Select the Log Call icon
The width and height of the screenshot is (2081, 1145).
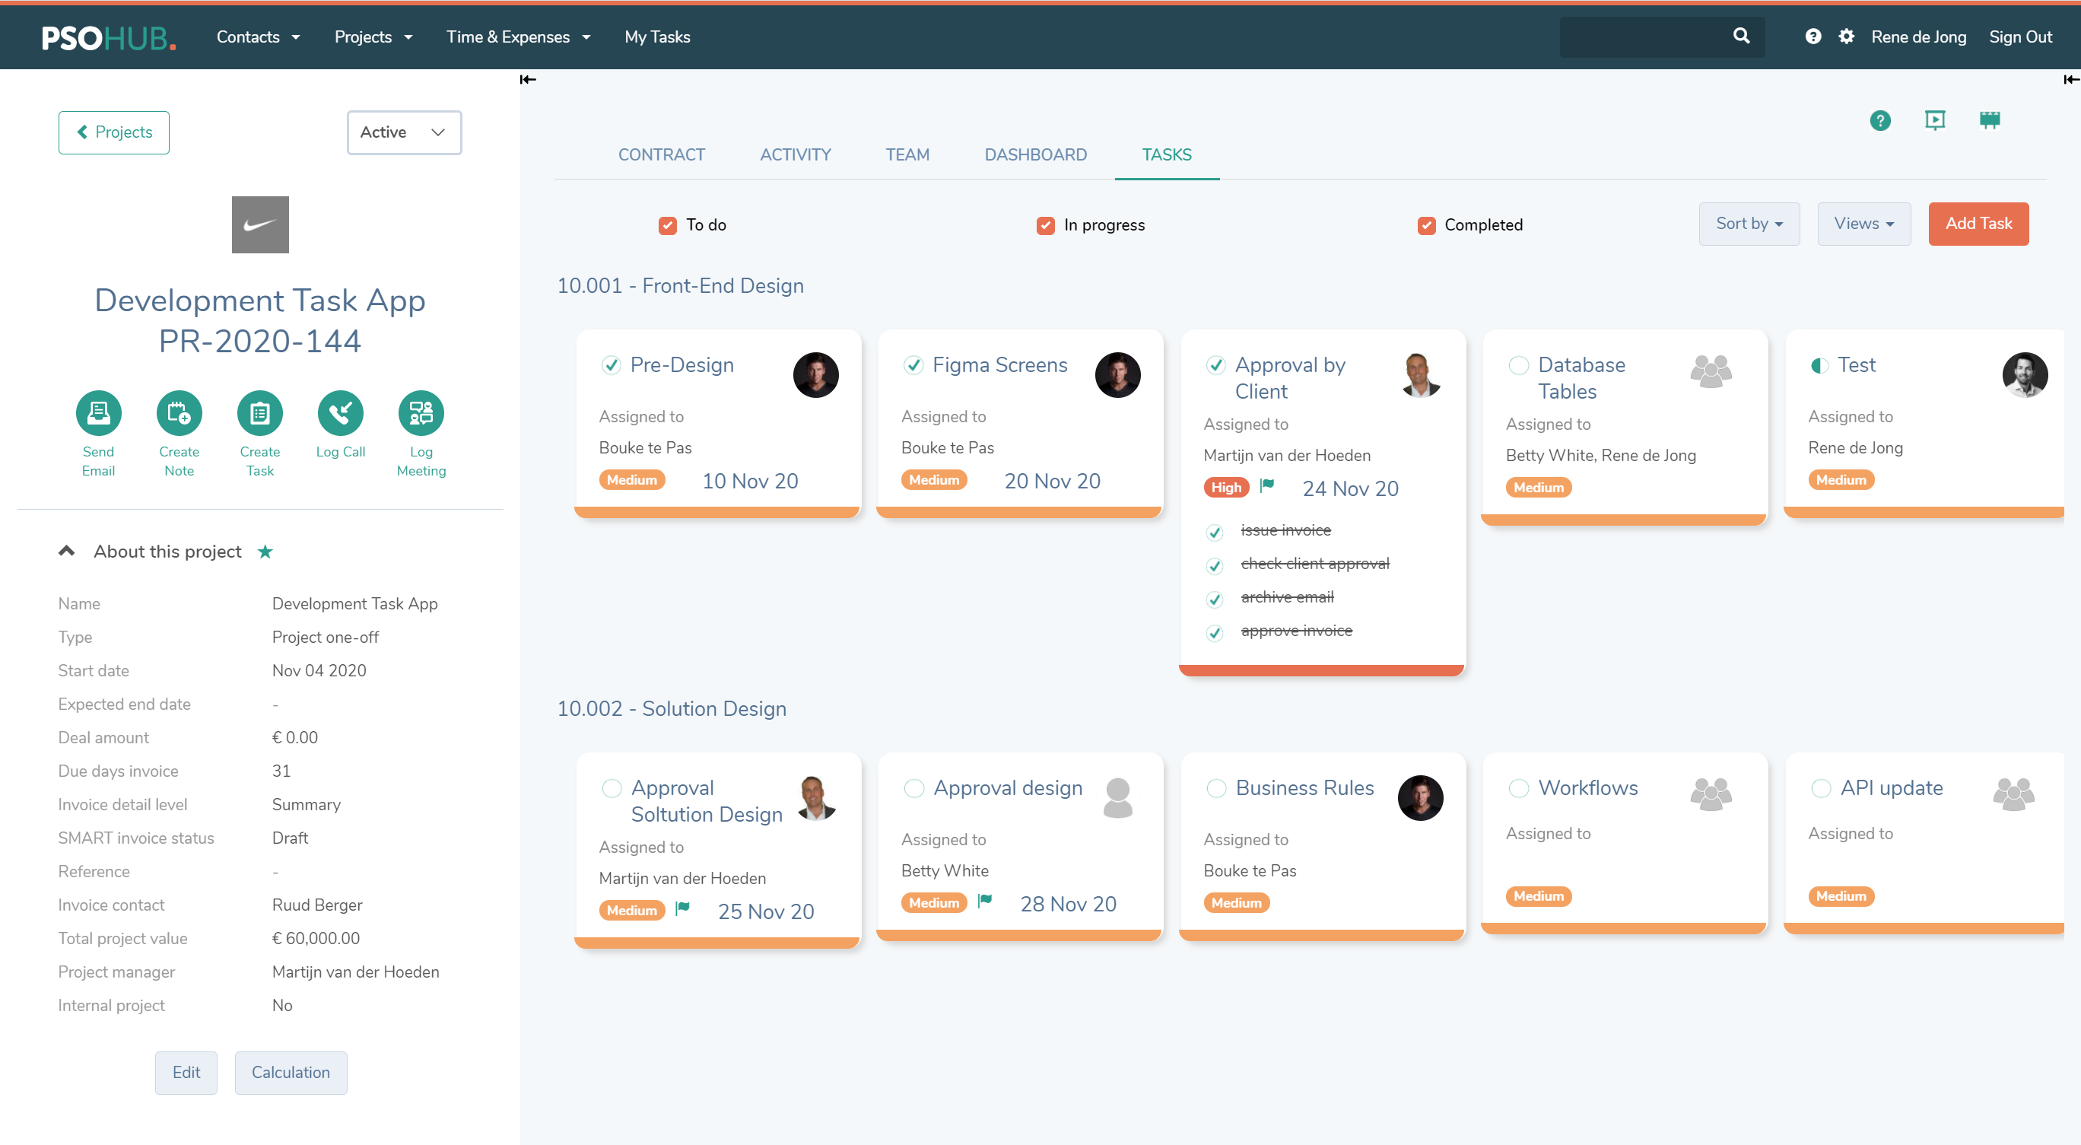click(x=340, y=412)
